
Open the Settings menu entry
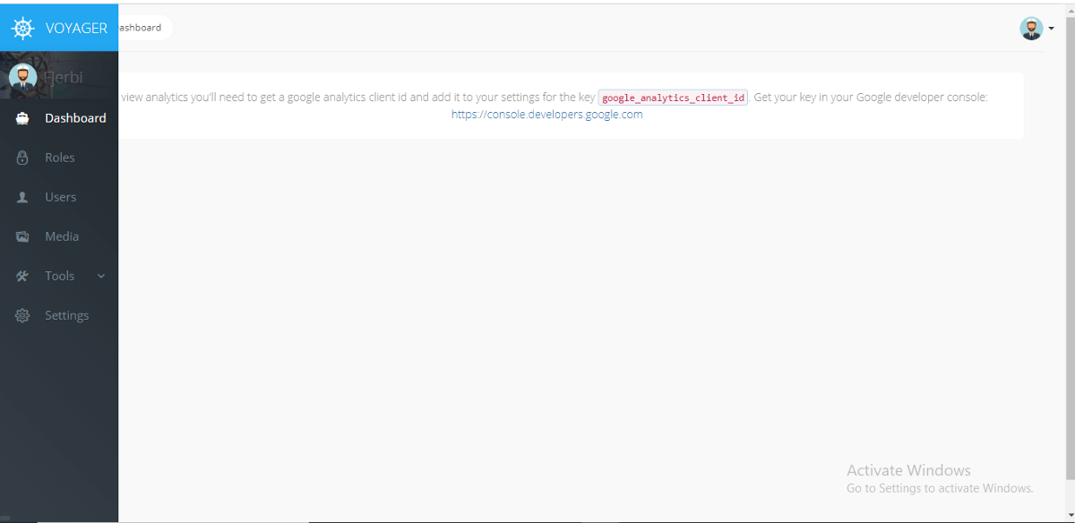[x=65, y=314]
